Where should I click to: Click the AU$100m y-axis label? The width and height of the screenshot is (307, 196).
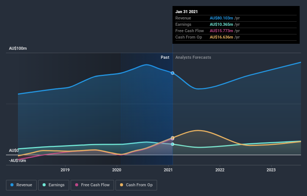pyautogui.click(x=18, y=48)
